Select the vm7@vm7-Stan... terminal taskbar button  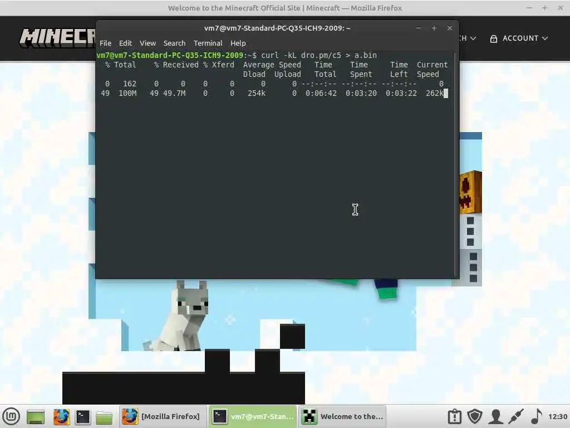[x=253, y=416]
